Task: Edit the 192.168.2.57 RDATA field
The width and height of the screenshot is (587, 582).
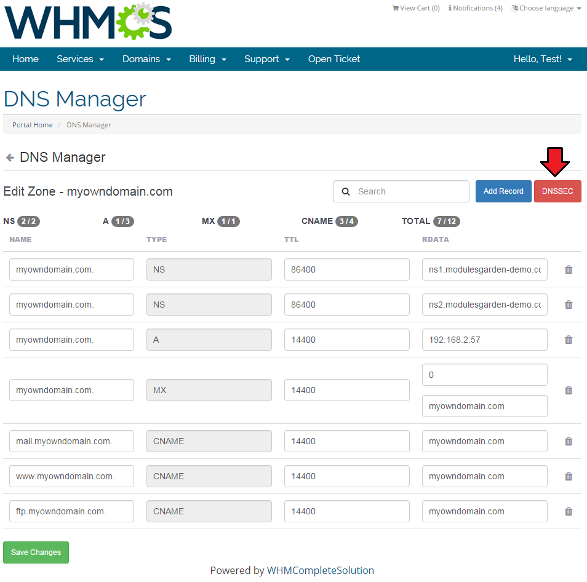Action: (x=484, y=340)
